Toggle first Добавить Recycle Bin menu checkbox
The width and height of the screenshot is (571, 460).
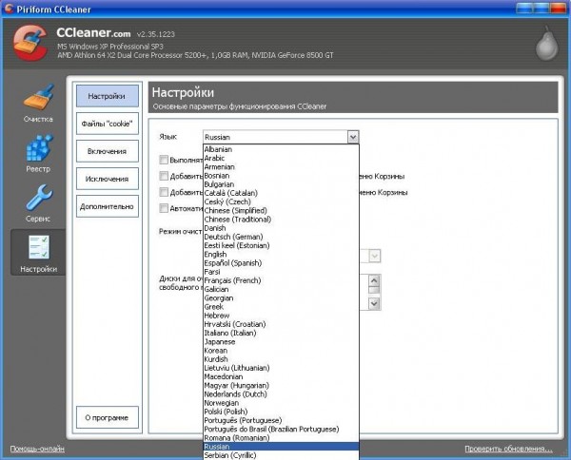point(164,176)
